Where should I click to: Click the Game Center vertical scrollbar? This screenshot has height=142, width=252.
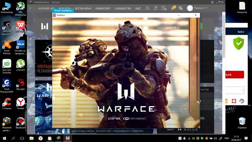click(x=224, y=35)
